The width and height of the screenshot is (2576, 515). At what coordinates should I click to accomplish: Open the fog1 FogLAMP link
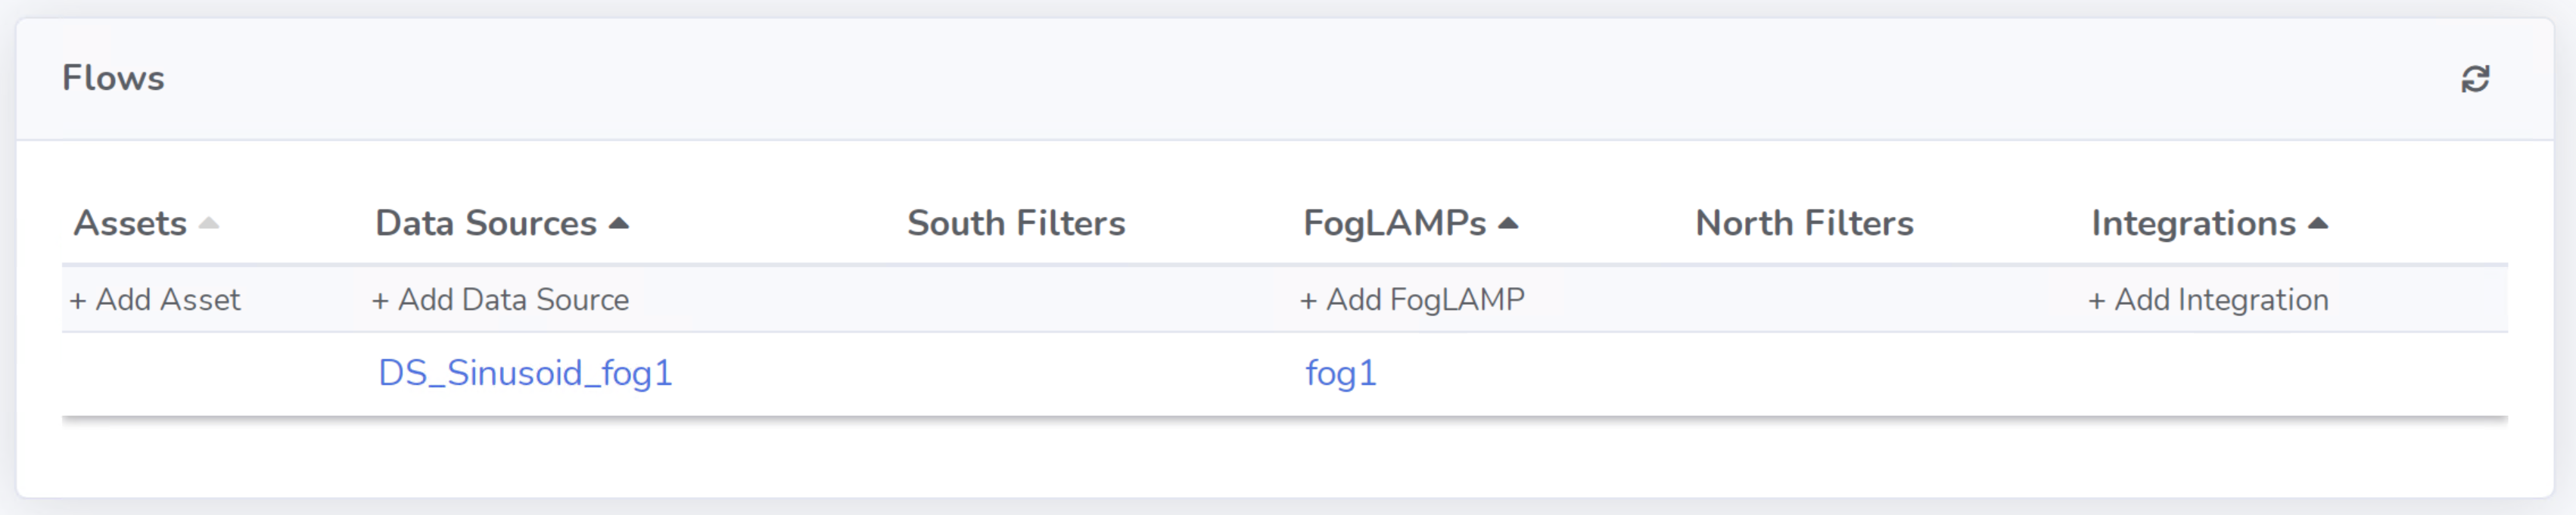[1341, 373]
